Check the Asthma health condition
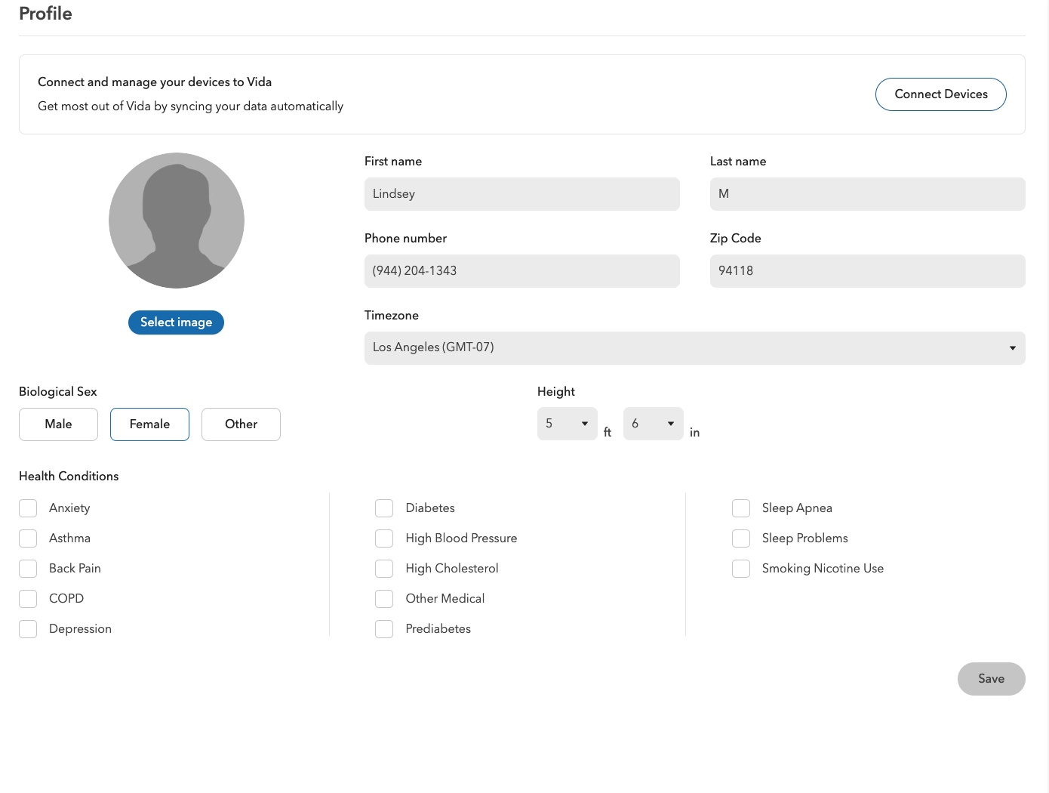 coord(28,538)
